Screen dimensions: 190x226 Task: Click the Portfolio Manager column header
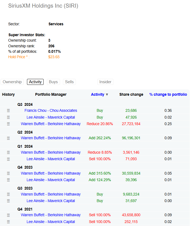(x=51, y=94)
